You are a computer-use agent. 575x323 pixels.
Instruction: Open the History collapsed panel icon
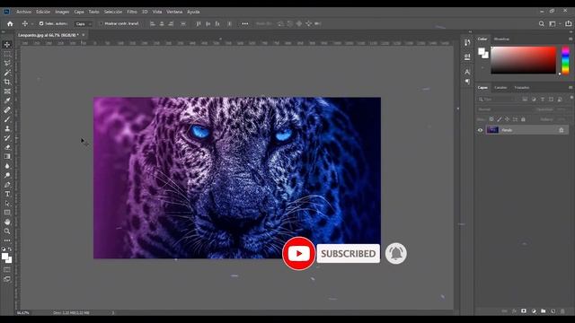click(467, 42)
